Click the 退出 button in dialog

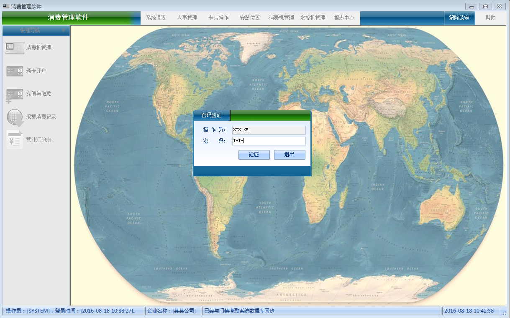tap(290, 155)
